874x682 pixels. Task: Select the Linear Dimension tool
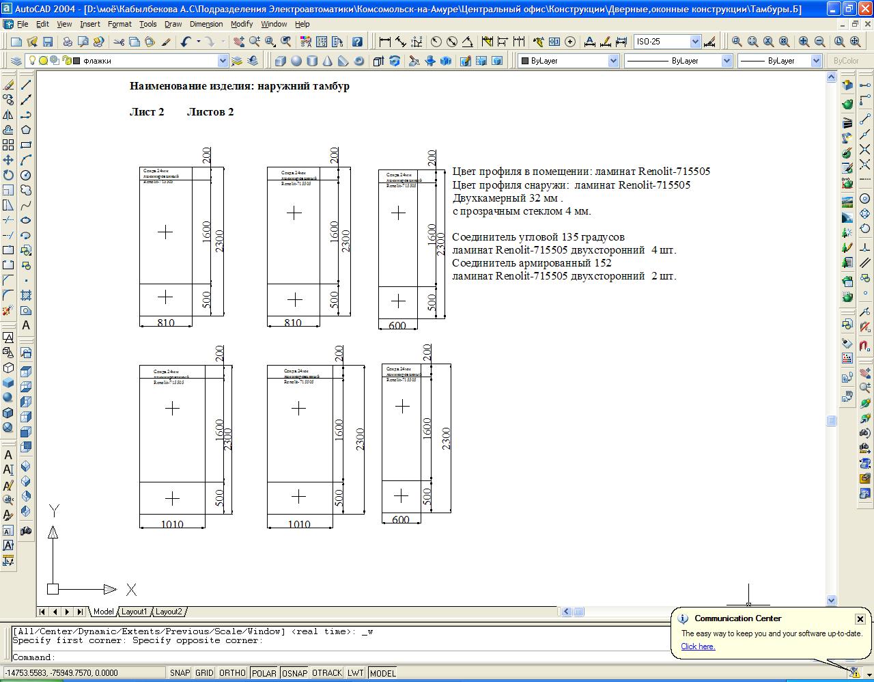click(384, 42)
